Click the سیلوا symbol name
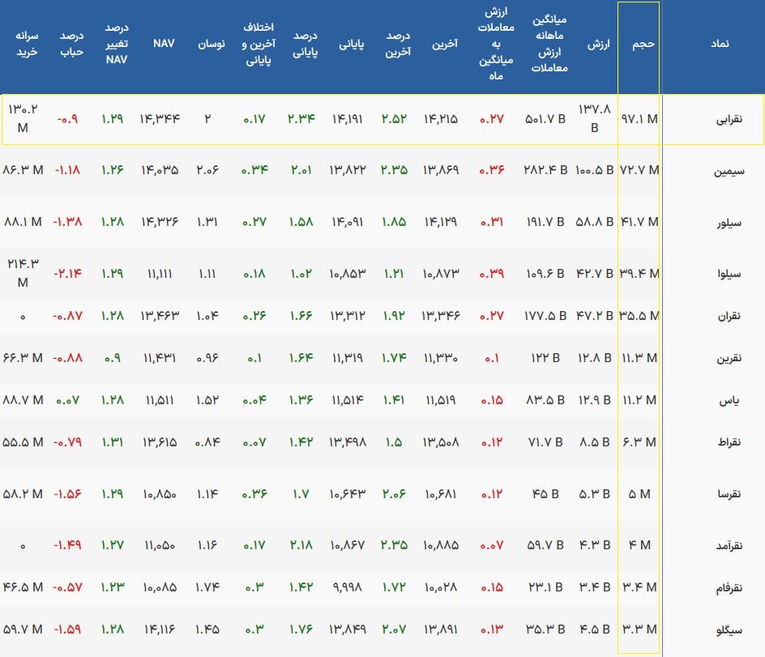This screenshot has width=765, height=657. pyautogui.click(x=729, y=274)
